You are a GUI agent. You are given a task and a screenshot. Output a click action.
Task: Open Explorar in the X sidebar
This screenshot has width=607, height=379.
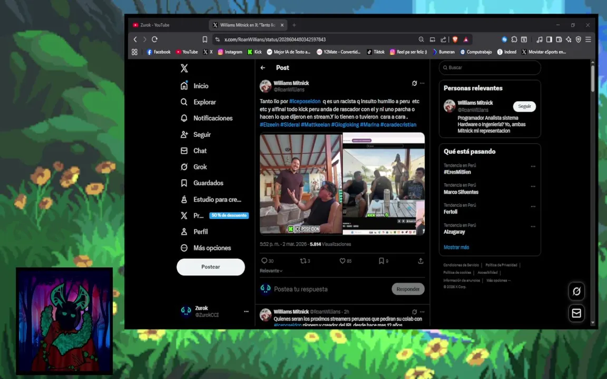199,102
